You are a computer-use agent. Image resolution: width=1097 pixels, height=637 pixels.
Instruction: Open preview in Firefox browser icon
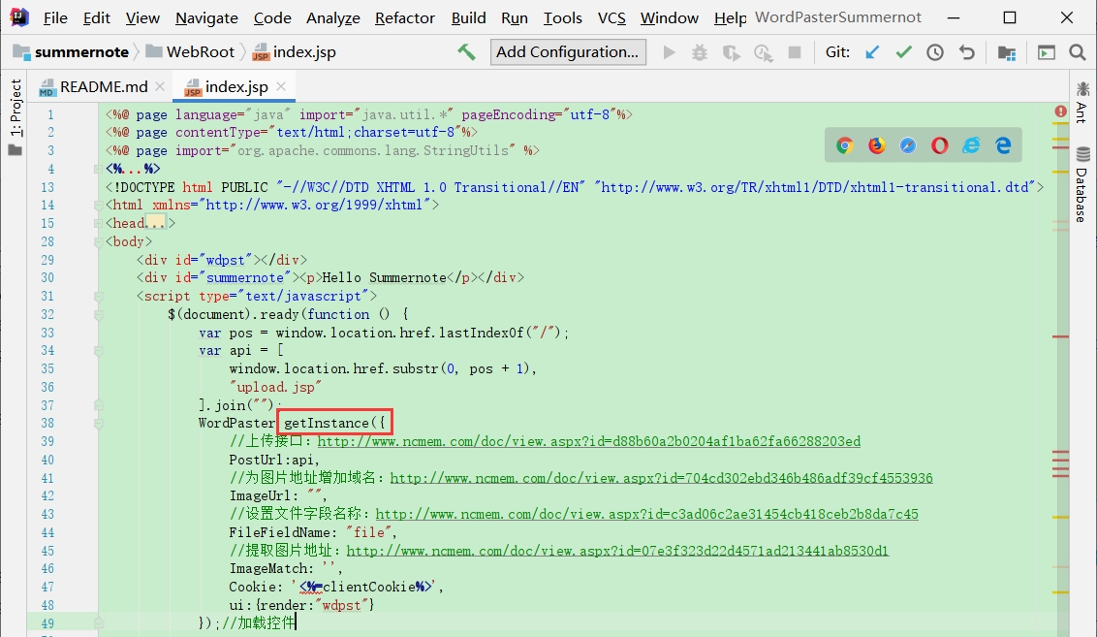(877, 144)
